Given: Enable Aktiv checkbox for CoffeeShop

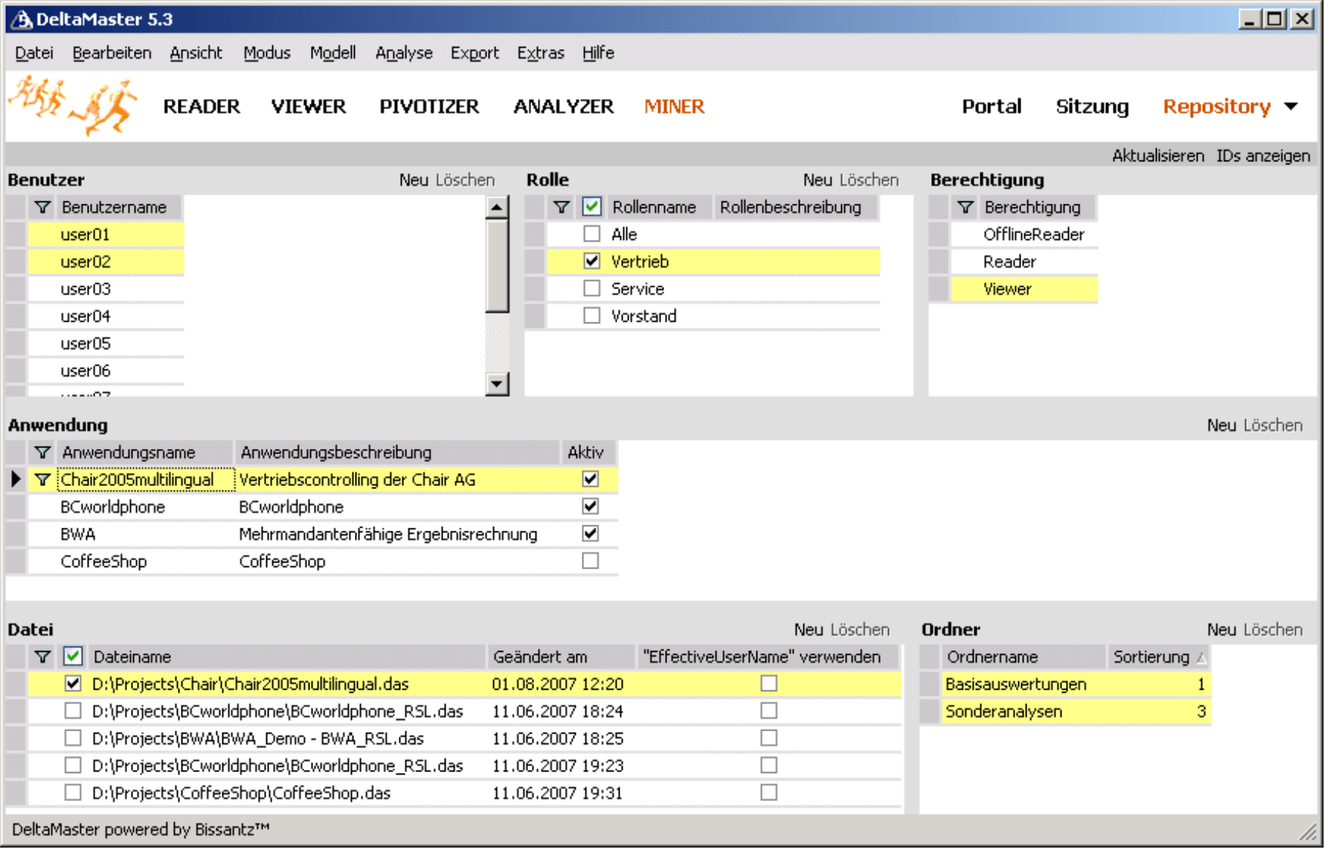Looking at the screenshot, I should (x=591, y=561).
